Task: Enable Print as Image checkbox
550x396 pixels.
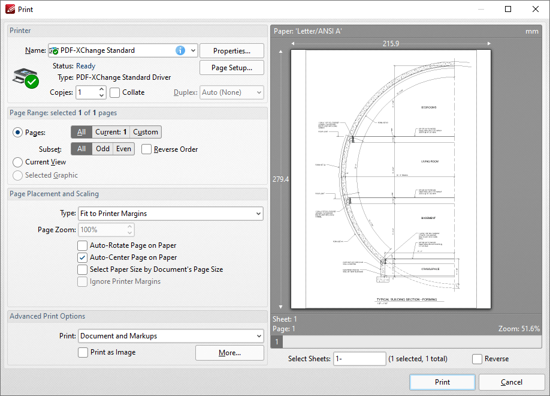Action: tap(83, 352)
